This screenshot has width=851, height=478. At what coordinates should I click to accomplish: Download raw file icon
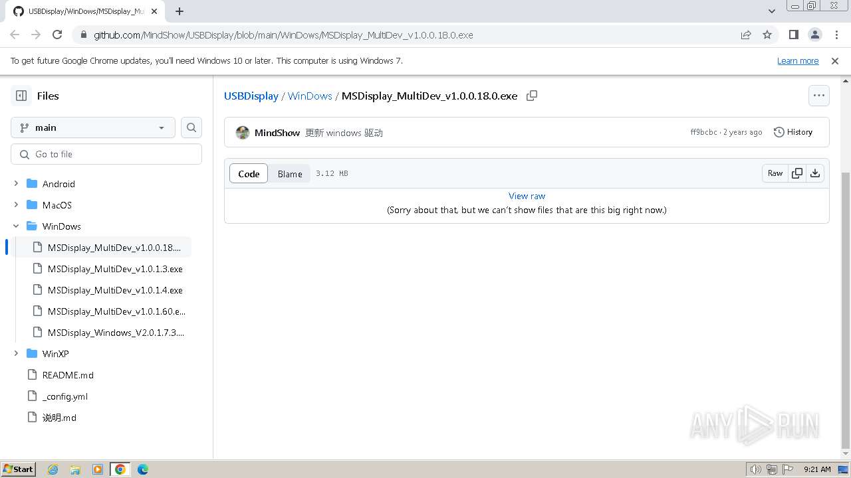coord(815,173)
